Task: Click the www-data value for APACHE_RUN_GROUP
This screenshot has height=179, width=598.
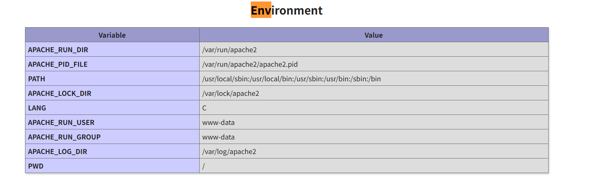Action: point(218,137)
